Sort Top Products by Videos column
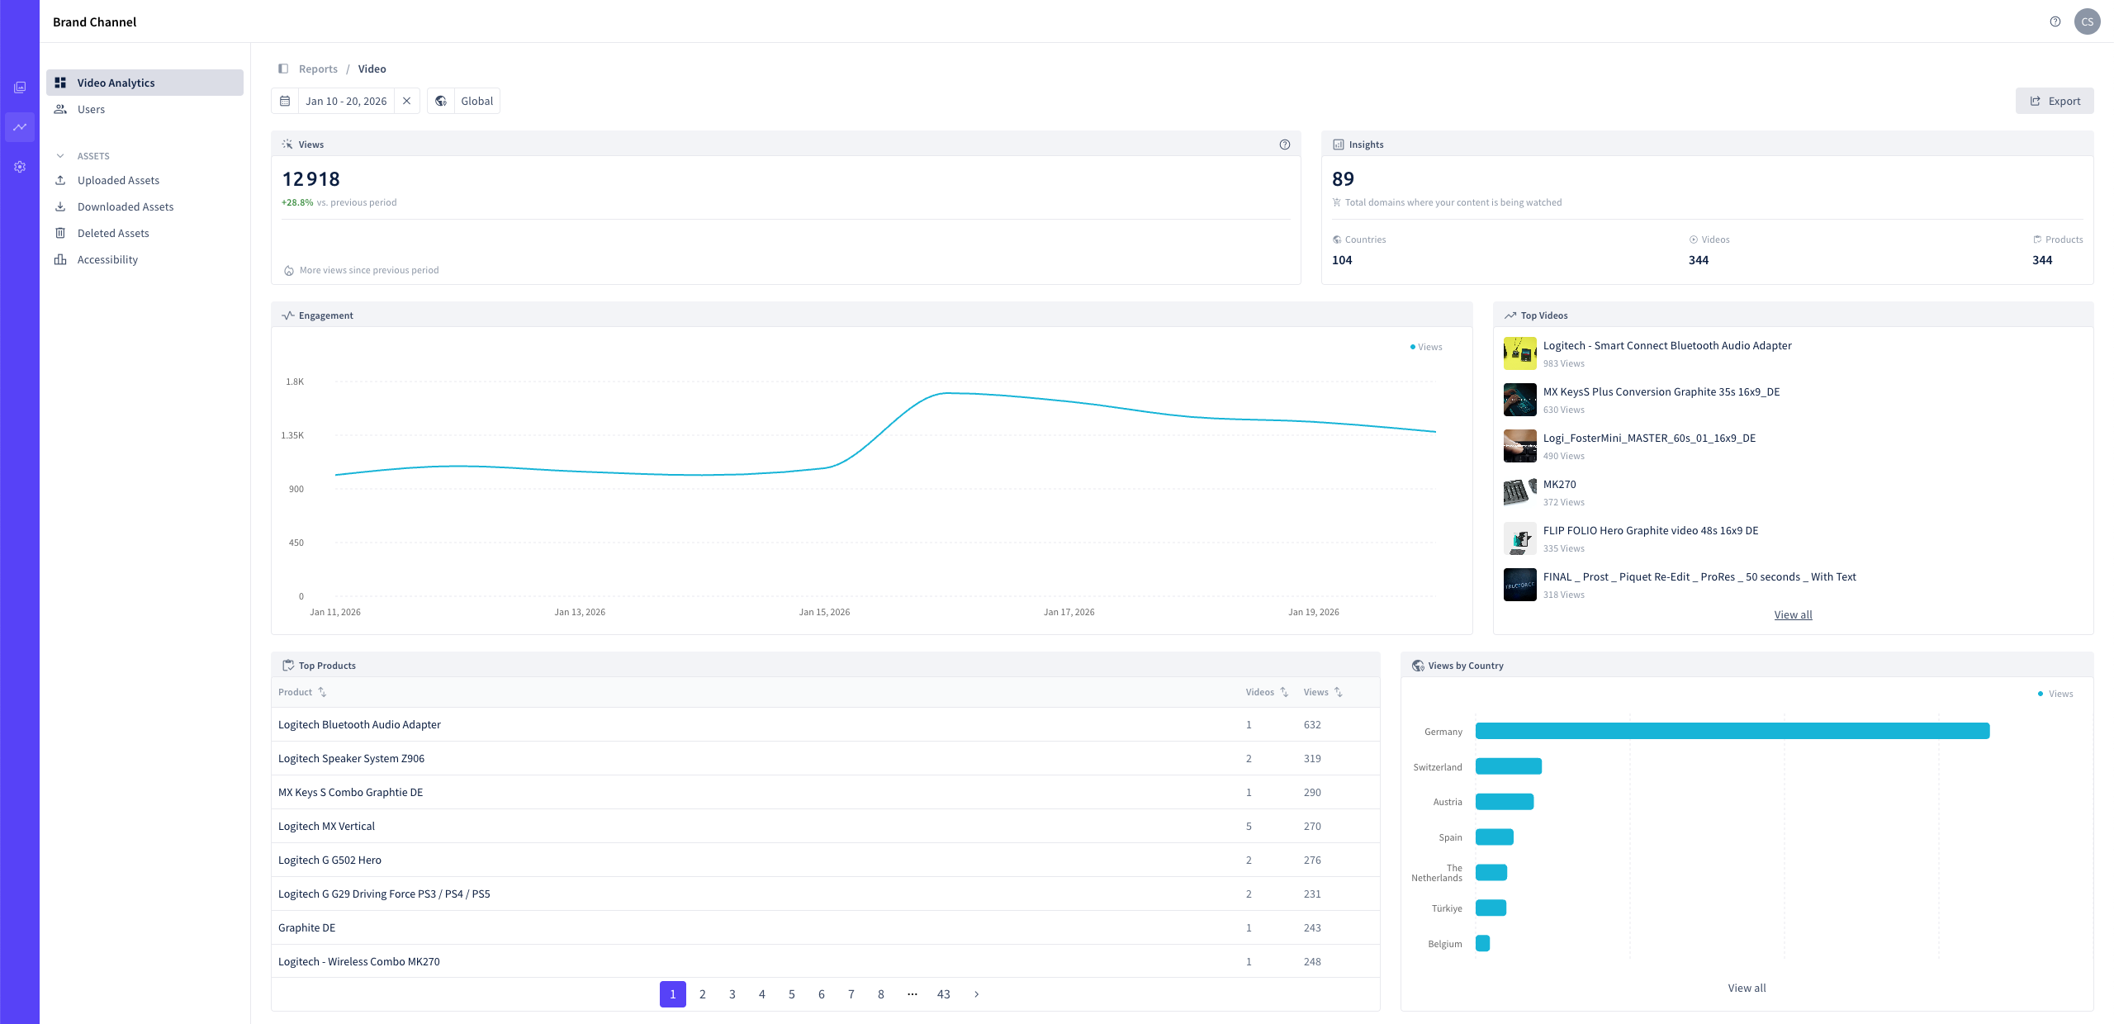The image size is (2114, 1024). (x=1267, y=692)
